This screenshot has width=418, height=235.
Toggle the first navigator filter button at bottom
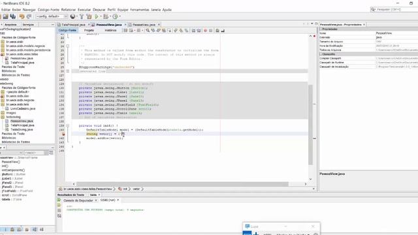point(6,229)
